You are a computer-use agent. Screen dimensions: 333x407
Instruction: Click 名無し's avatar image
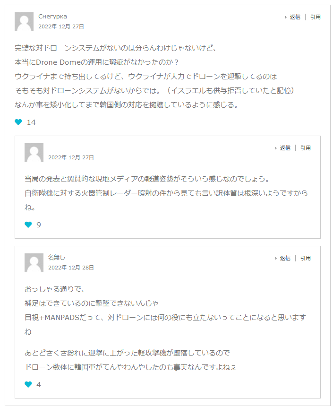pyautogui.click(x=34, y=263)
